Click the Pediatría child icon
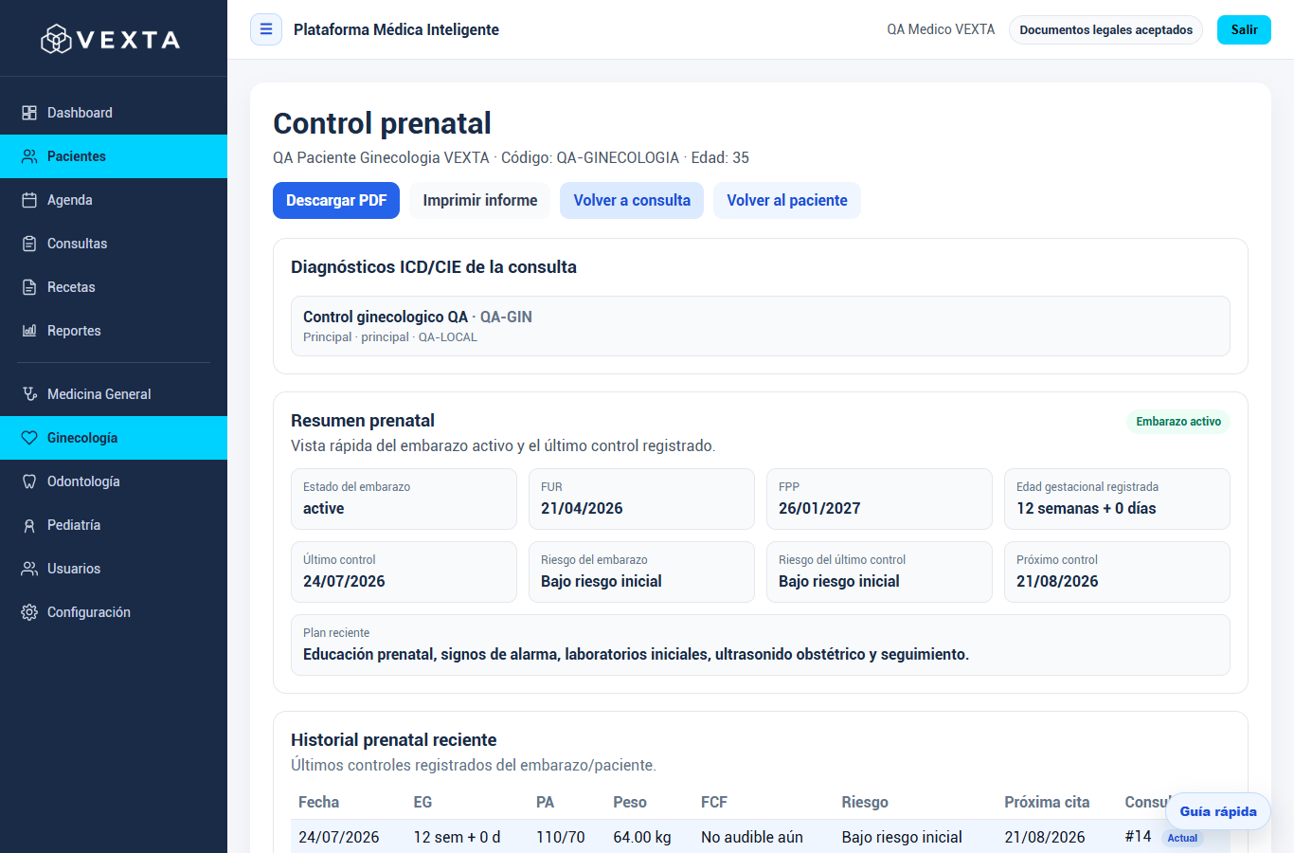The image size is (1294, 853). (29, 525)
